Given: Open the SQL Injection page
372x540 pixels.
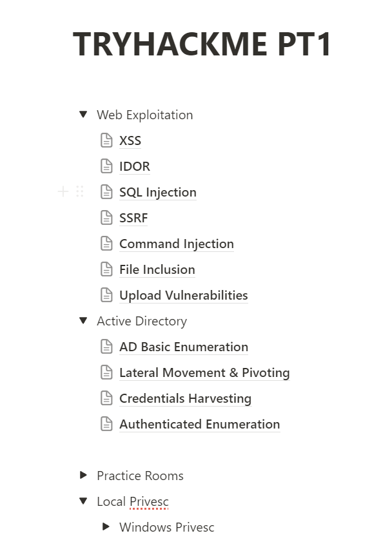Looking at the screenshot, I should click(x=158, y=192).
